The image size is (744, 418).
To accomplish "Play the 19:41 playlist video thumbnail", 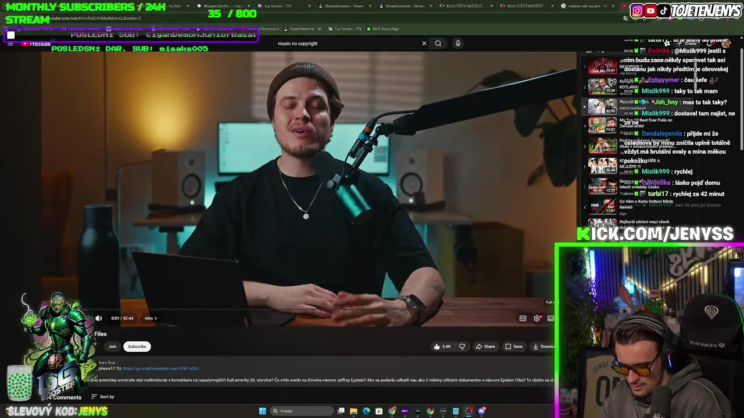I will [x=602, y=66].
